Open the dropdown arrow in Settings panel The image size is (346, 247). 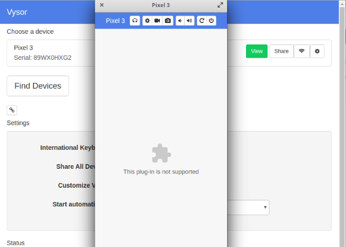[x=265, y=207]
